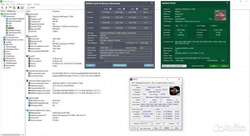Open the Вид menu
The width and height of the screenshot is (250, 136).
(x=8, y=4)
